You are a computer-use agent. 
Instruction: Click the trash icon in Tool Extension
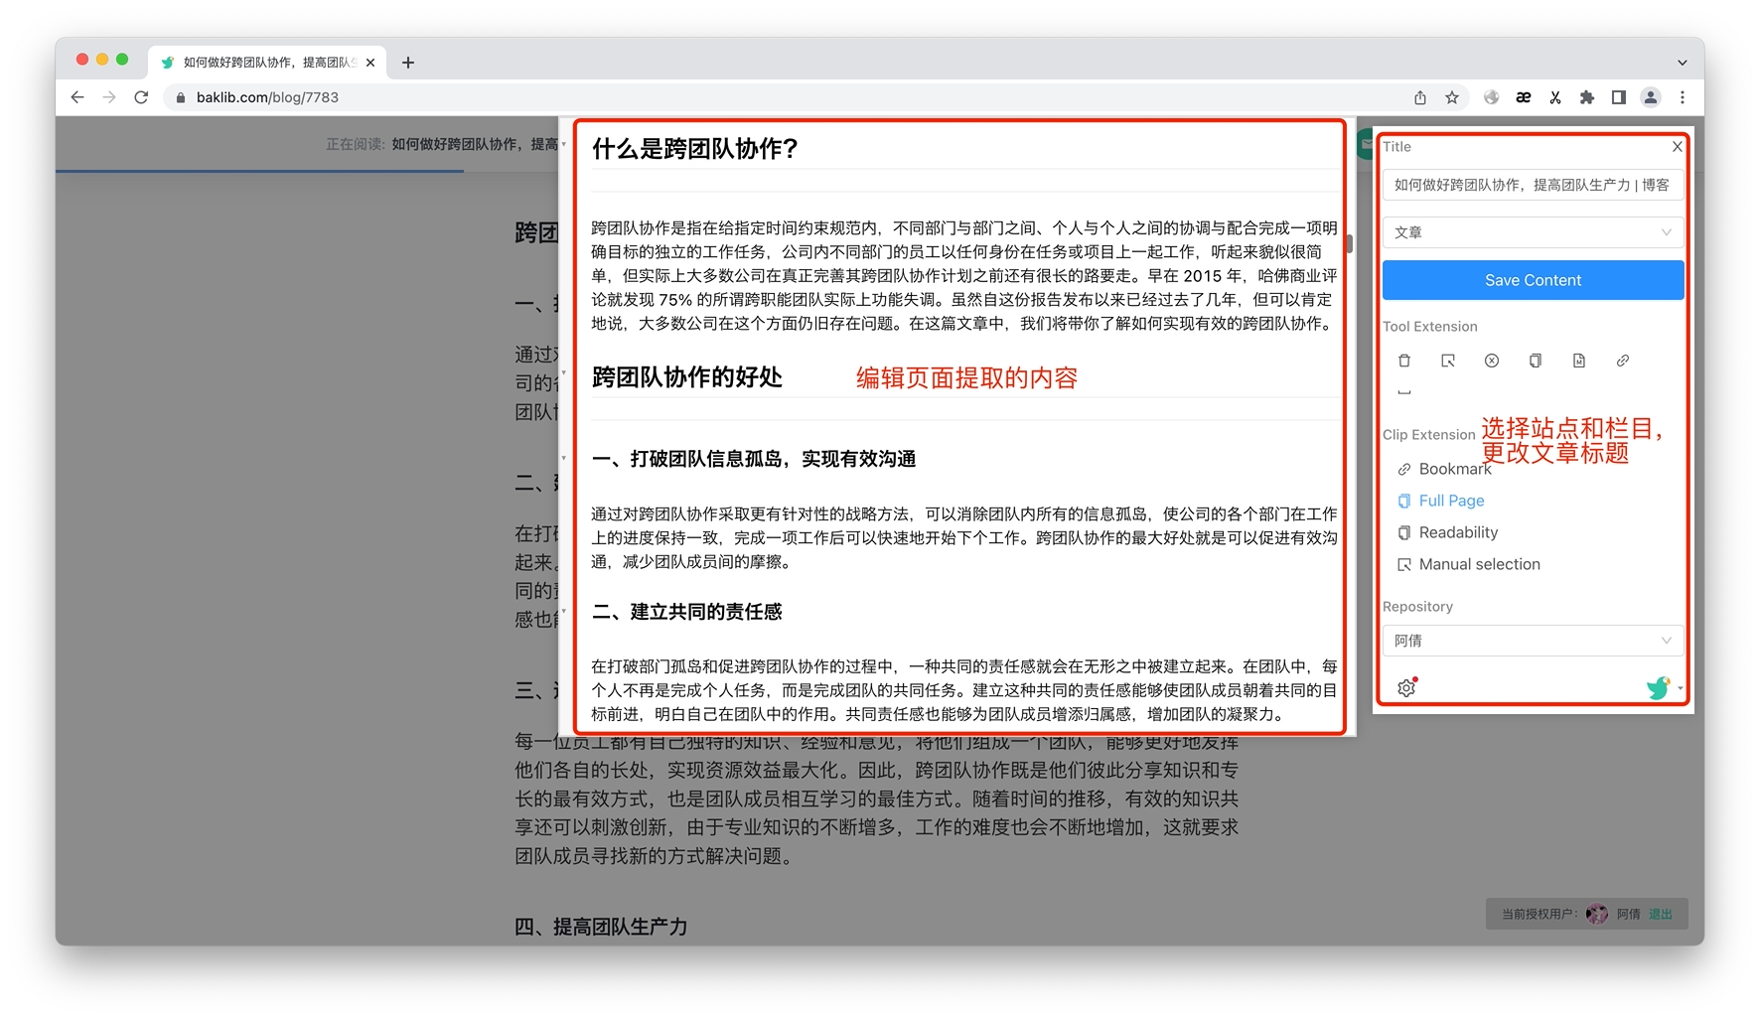pos(1403,361)
